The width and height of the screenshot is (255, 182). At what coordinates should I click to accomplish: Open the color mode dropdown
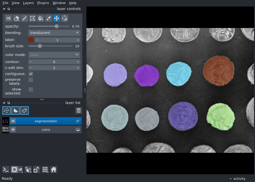(54, 55)
